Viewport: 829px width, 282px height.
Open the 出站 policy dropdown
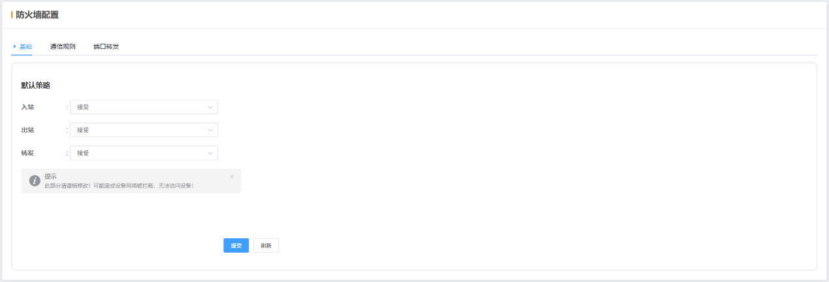(x=144, y=130)
